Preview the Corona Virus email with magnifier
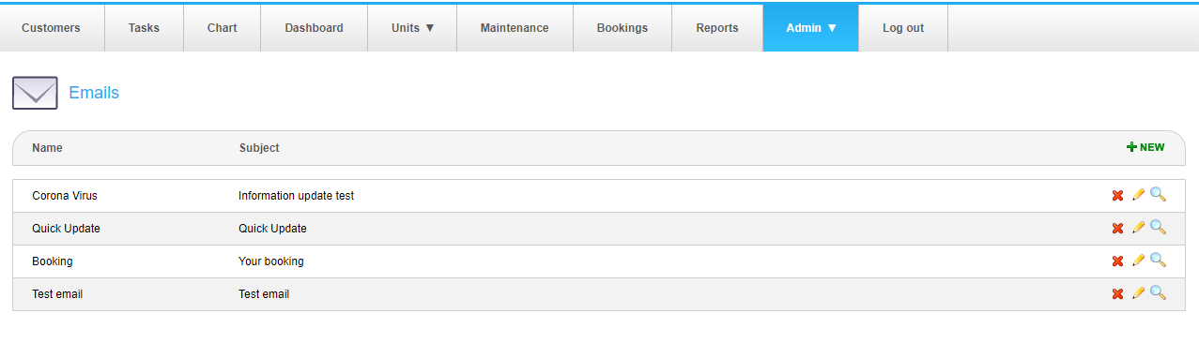Viewport: 1199px width, 343px height. coord(1158,195)
